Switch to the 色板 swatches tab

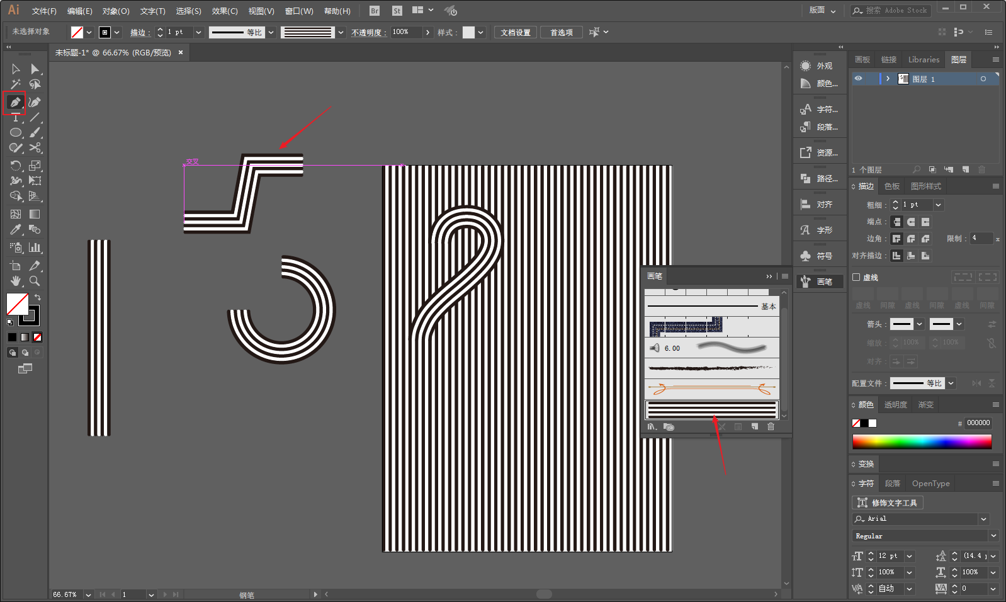tap(892, 186)
